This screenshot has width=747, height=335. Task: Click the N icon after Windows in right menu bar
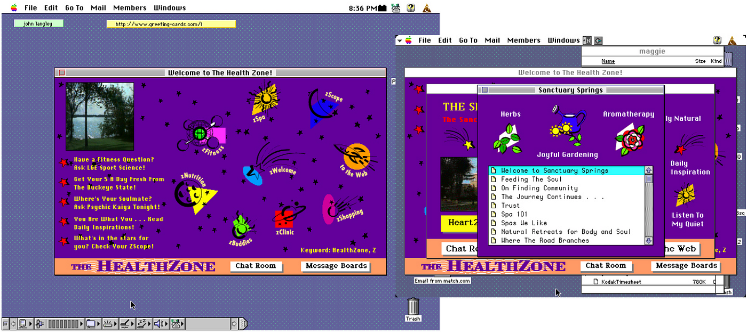(x=587, y=40)
